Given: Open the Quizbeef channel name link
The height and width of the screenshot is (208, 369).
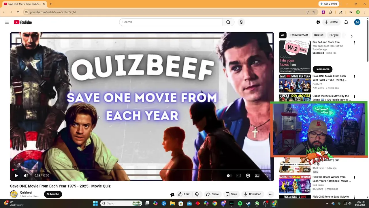Looking at the screenshot, I should coord(26,192).
